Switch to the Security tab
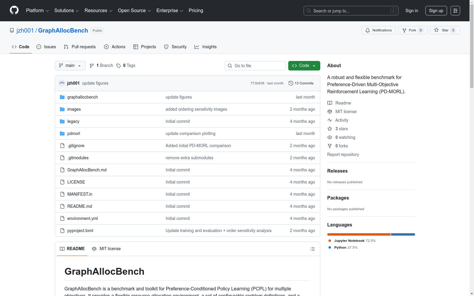This screenshot has width=474, height=296. [175, 47]
